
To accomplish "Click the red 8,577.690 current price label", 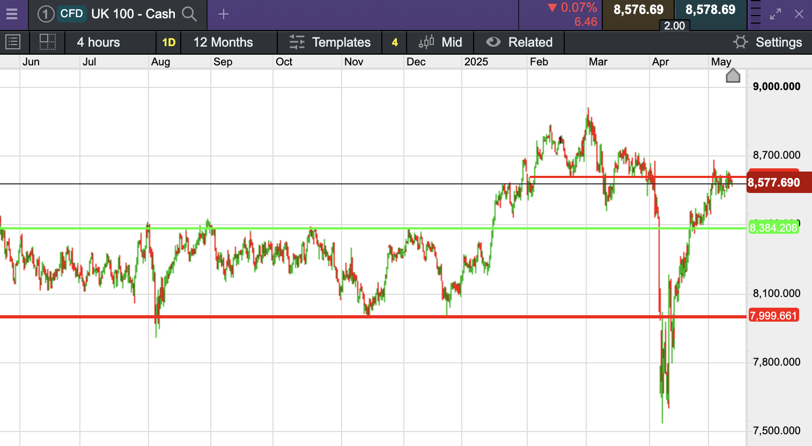I will pyautogui.click(x=779, y=182).
